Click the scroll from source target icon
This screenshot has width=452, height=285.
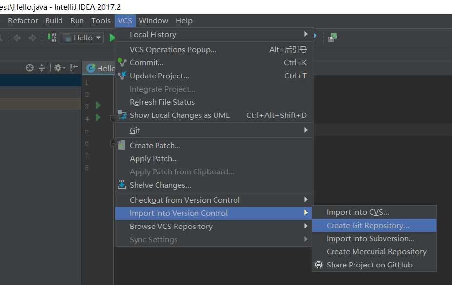coord(30,68)
